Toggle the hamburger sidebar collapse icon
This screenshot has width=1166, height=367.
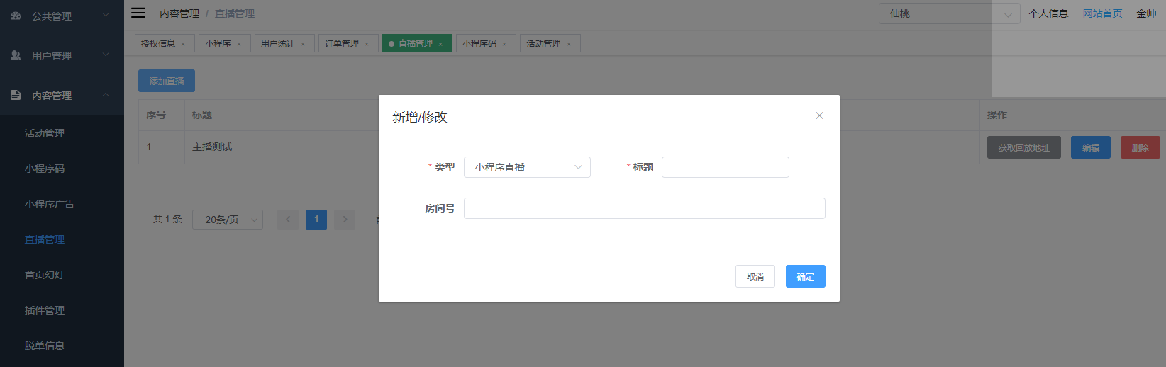tap(138, 13)
